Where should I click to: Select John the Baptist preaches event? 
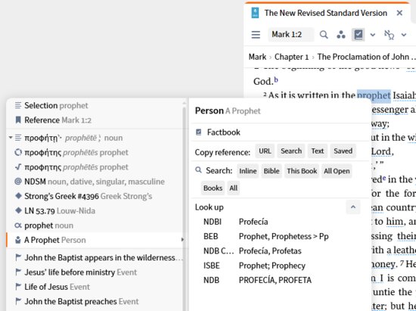click(x=95, y=301)
